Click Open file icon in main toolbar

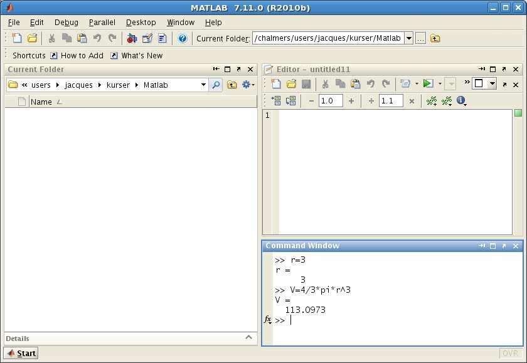click(32, 38)
